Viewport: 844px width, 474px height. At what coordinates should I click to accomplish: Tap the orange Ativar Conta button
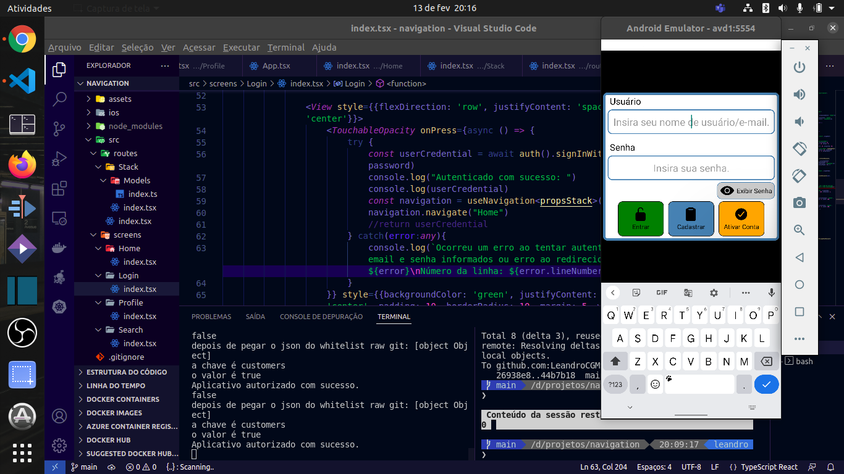[x=741, y=218]
